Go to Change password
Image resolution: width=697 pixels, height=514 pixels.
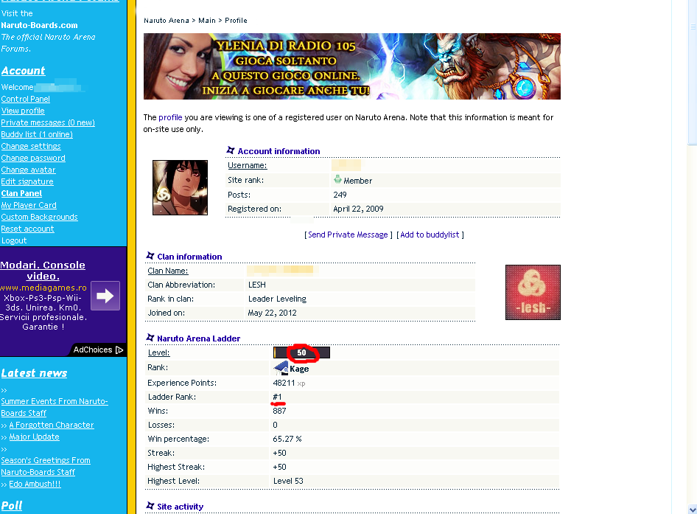[x=33, y=158]
